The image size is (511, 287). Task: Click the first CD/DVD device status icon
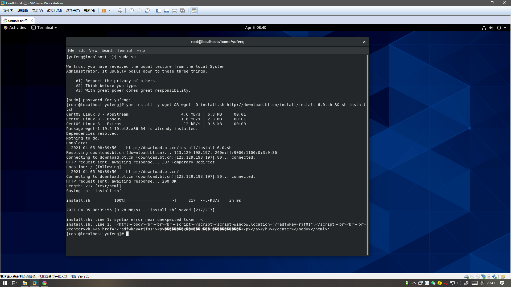point(472,277)
